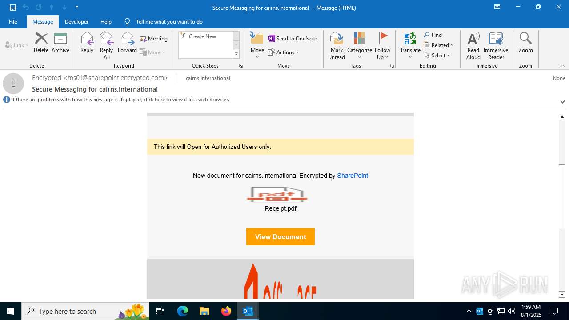Open the File tab
The height and width of the screenshot is (320, 569).
coord(13,21)
